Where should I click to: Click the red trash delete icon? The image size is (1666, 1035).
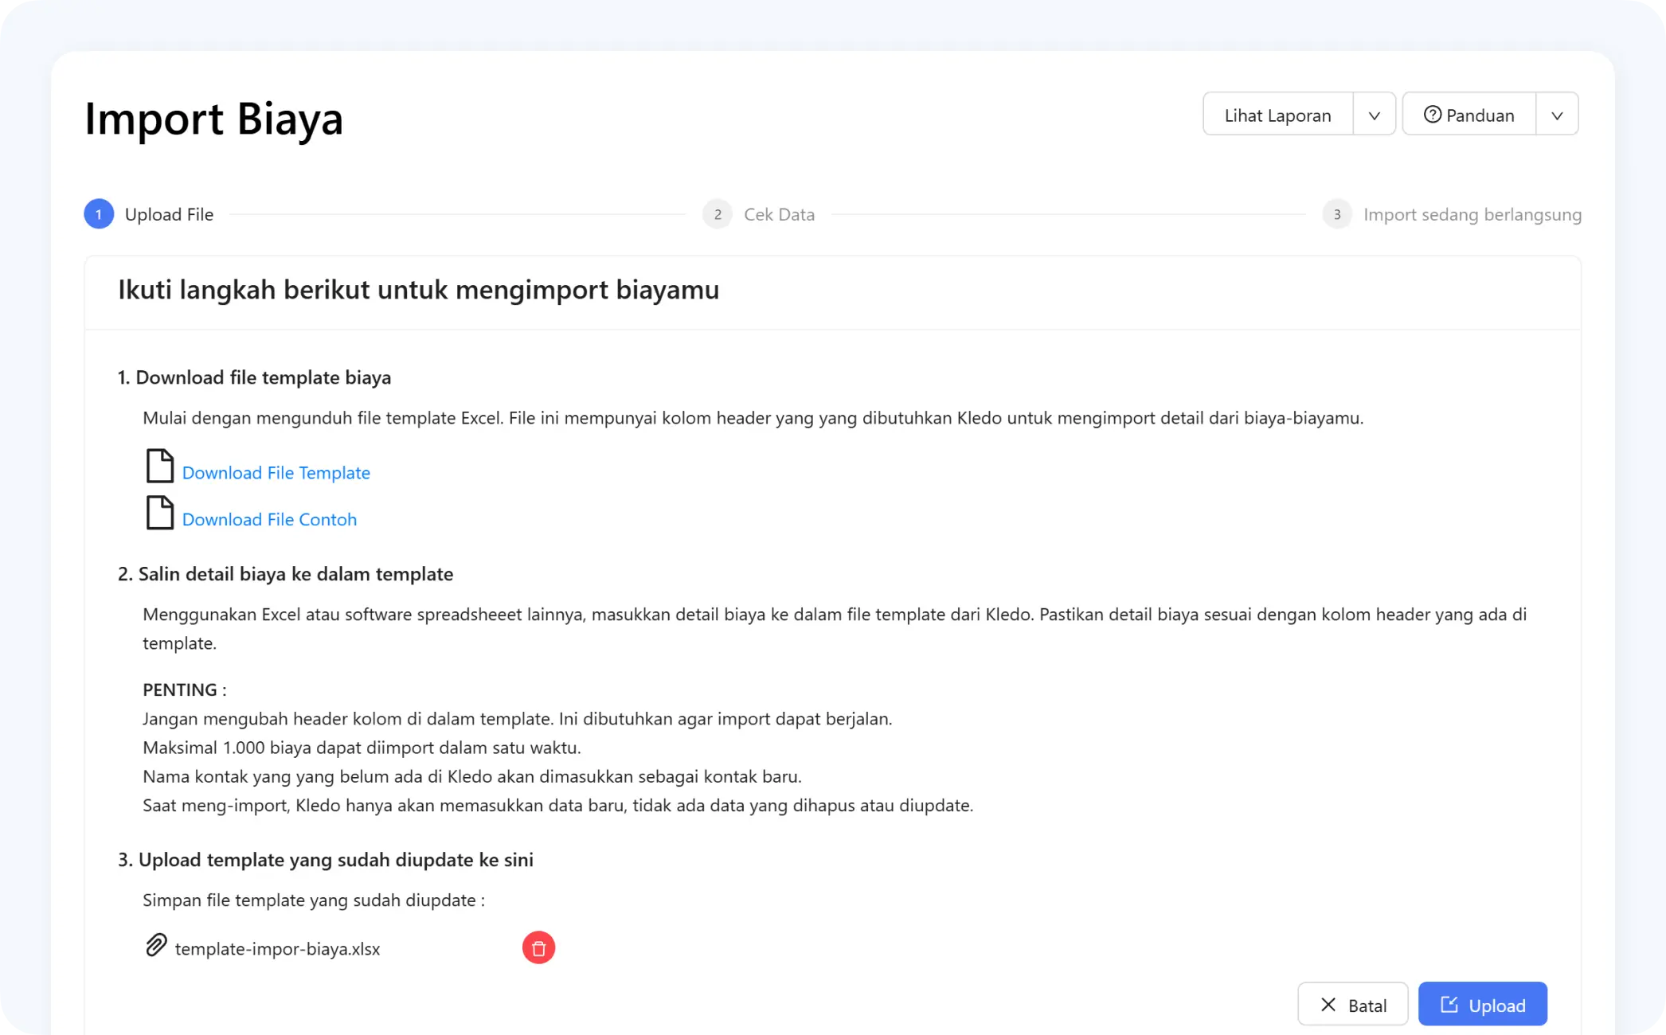[538, 947]
